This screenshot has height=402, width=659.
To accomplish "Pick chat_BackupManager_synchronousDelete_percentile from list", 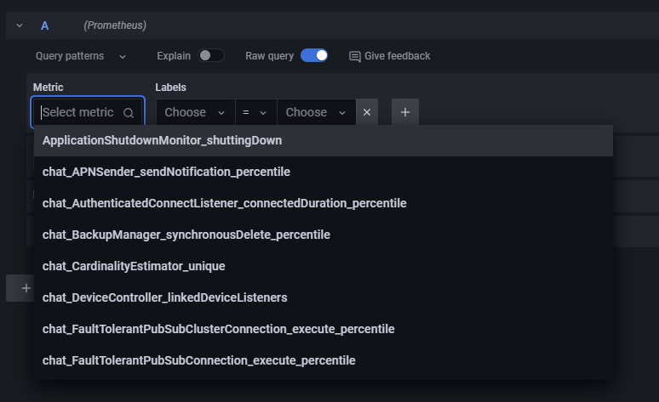I will pyautogui.click(x=186, y=235).
